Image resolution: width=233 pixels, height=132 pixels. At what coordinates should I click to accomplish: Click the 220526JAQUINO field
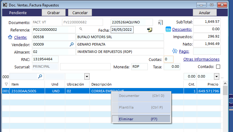pos(132,22)
